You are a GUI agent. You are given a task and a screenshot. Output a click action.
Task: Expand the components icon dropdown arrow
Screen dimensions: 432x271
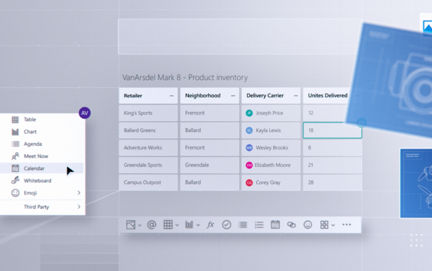[333, 225]
